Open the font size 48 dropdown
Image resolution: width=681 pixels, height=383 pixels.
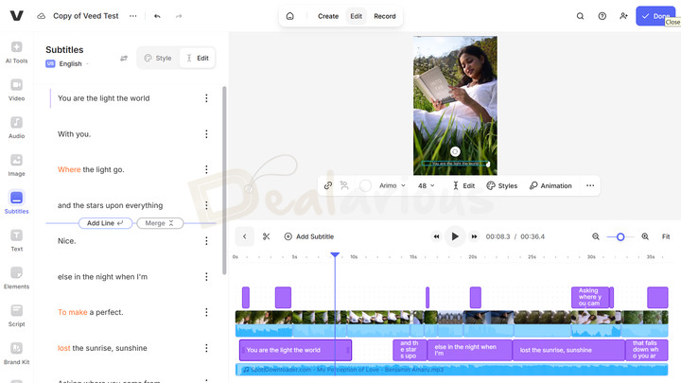[x=427, y=185]
